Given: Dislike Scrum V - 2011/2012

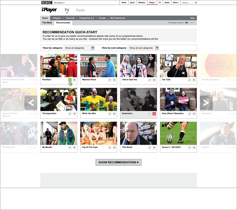Looking at the screenshot, I should [194, 147].
